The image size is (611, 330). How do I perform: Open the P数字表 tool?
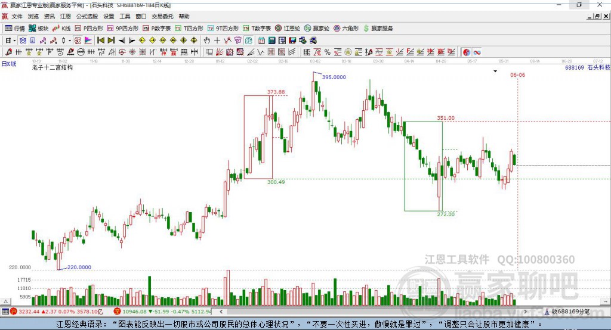pyautogui.click(x=157, y=29)
